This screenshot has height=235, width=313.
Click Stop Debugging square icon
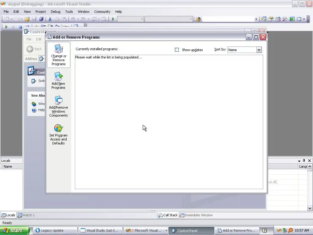[x=20, y=27]
